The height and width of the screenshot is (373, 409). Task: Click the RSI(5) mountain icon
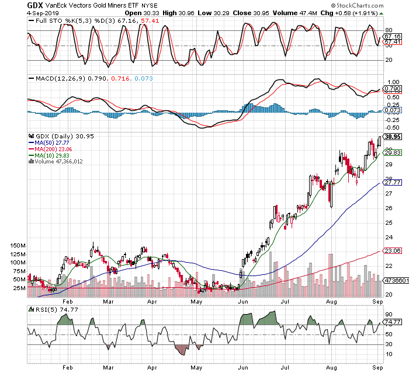pos(32,309)
